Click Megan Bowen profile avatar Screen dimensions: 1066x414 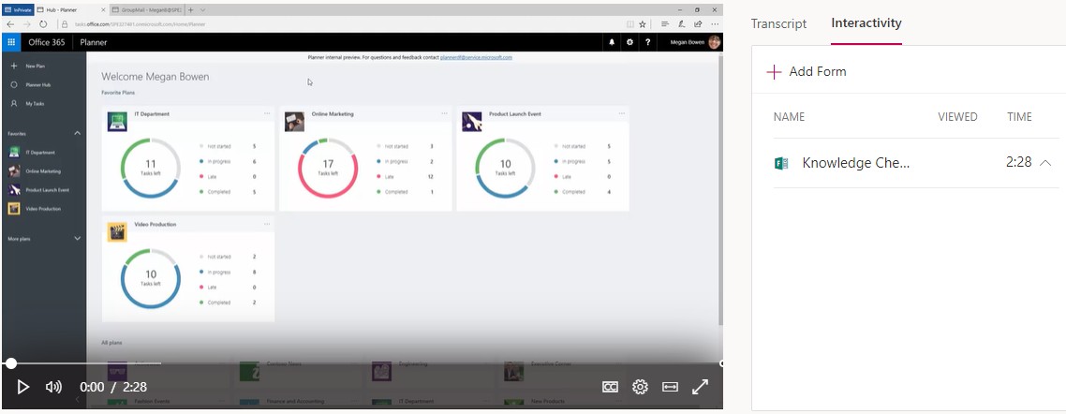pos(714,42)
